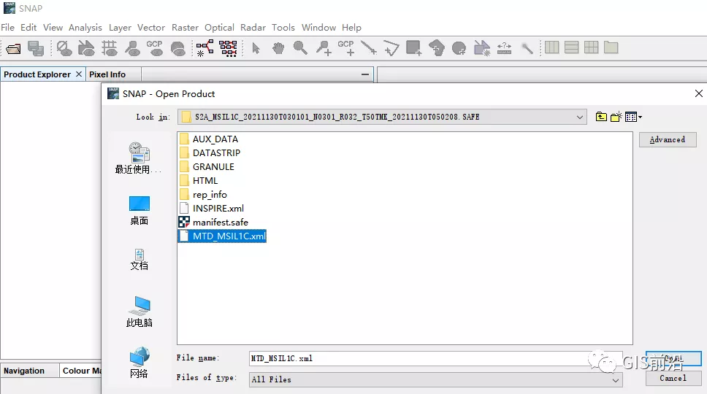The width and height of the screenshot is (707, 394).
Task: Click the Open Product folder icon in toolbar
Action: click(14, 48)
